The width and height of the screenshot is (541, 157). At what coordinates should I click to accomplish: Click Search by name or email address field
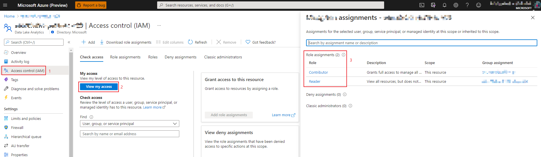[x=130, y=134]
